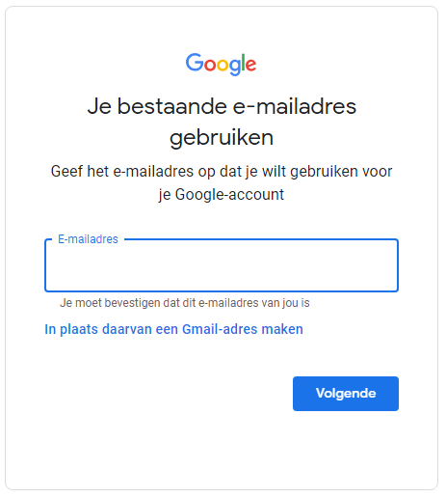Click the red letter e in the logo
This screenshot has height=497, width=446.
251,65
